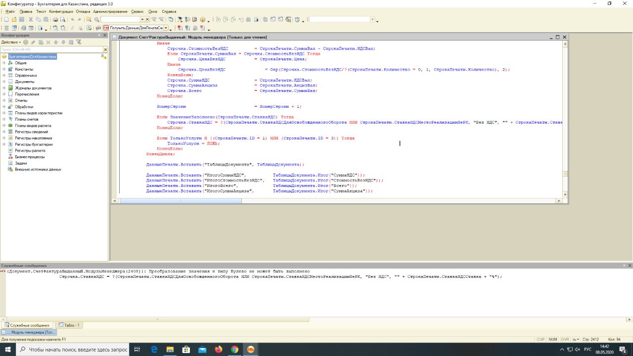The height and width of the screenshot is (356, 633).
Task: Open the Документы node icon in tree
Action: (x=10, y=82)
